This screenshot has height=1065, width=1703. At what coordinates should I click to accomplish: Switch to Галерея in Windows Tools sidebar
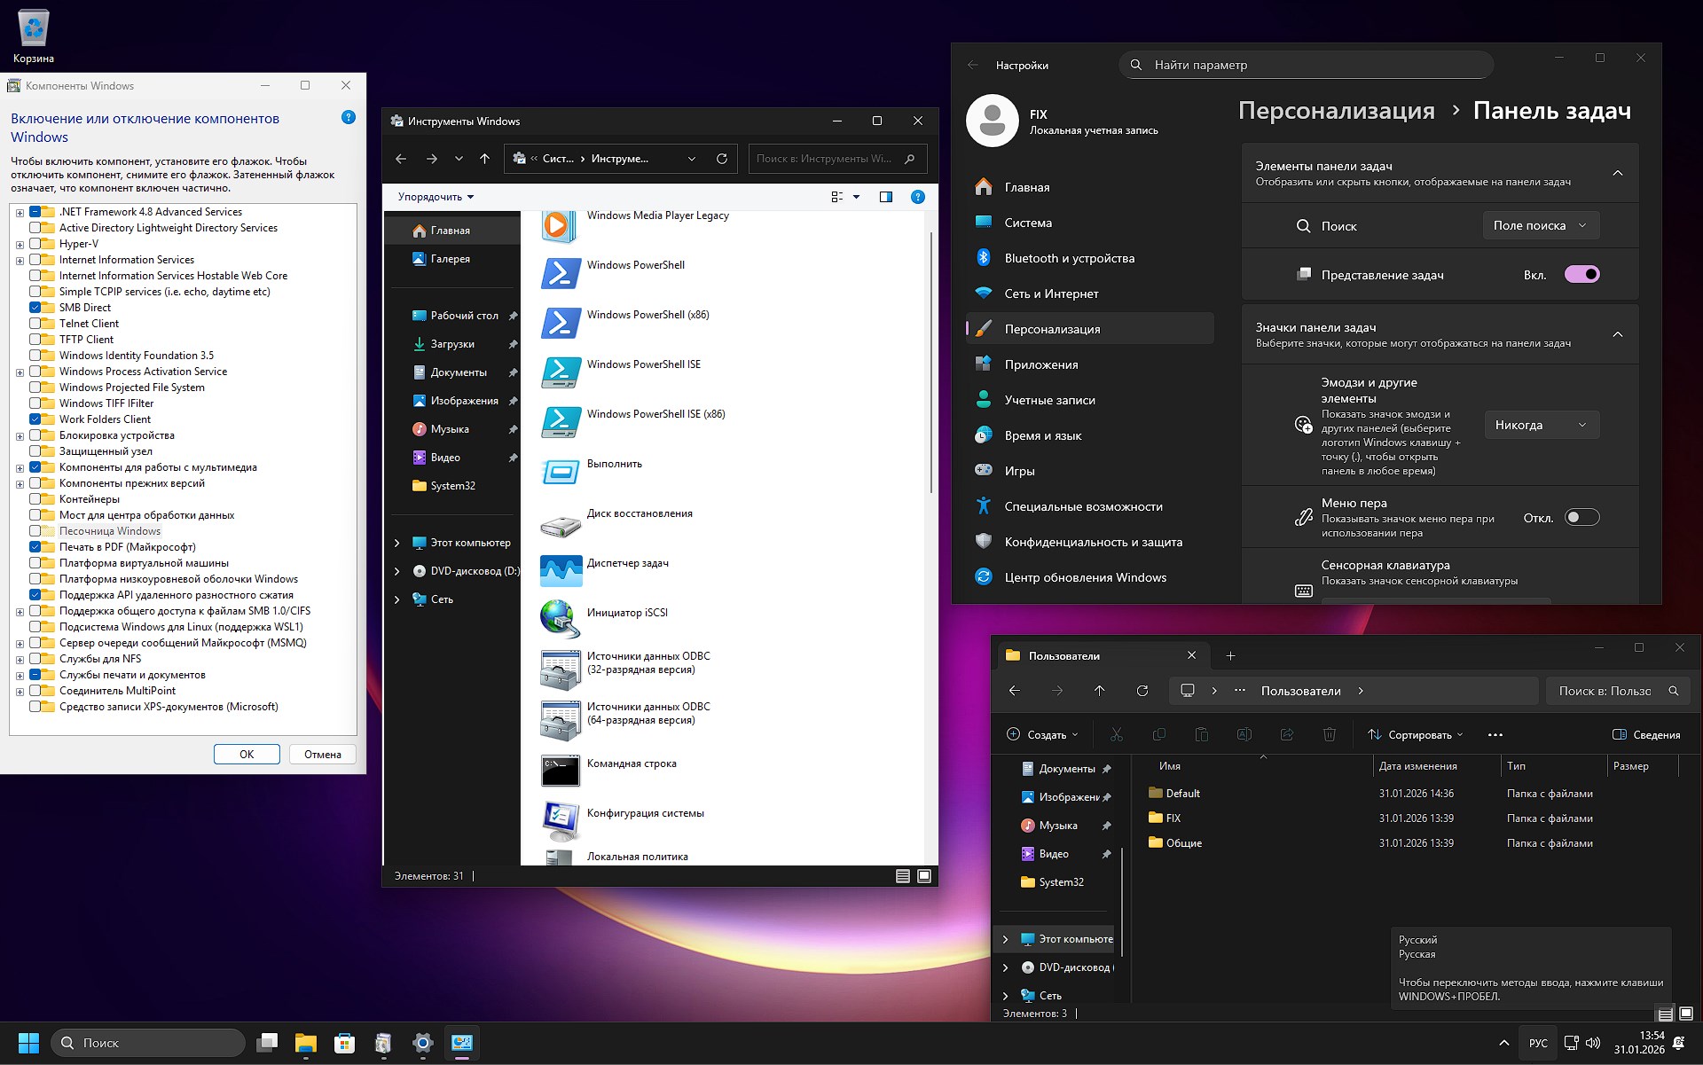click(451, 258)
